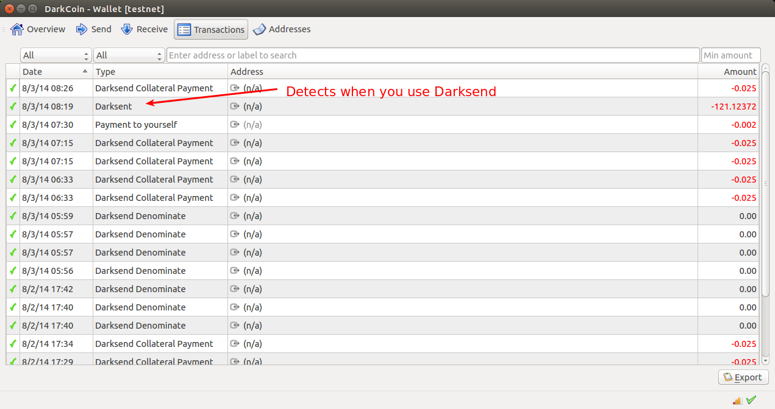Select the Darksent transaction row
This screenshot has width=775, height=409.
(382, 107)
